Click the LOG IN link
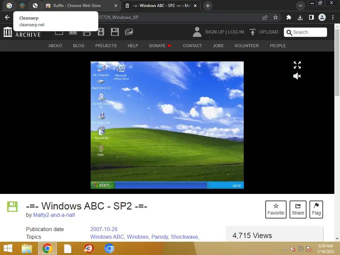Image resolution: width=340 pixels, height=255 pixels. click(236, 32)
